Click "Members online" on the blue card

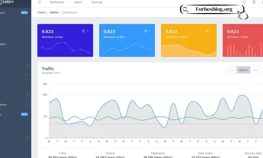(114, 37)
